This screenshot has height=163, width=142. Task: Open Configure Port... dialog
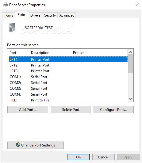point(113,110)
